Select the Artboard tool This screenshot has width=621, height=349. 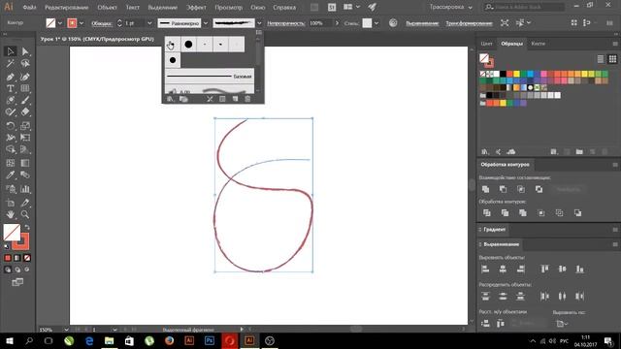click(11, 203)
